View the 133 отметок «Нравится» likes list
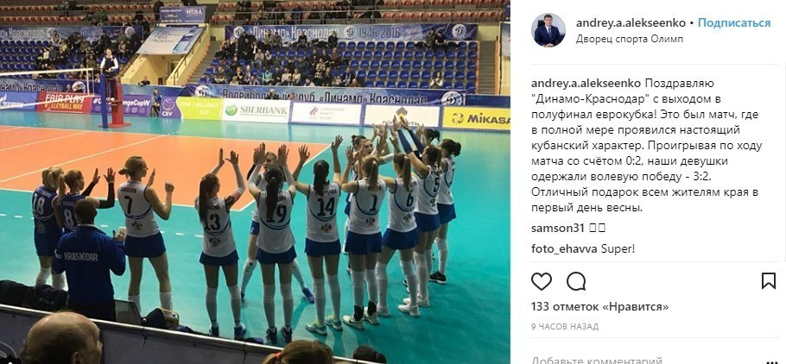This screenshot has width=786, height=364. click(x=599, y=307)
